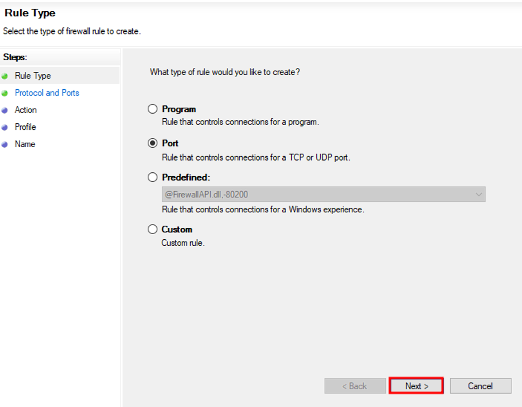
Task: Open the Rule Type step
Action: 32,75
